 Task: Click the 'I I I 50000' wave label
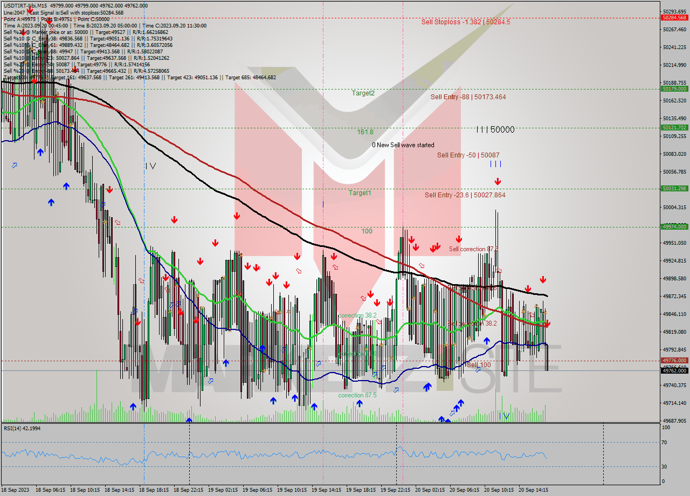tap(495, 129)
